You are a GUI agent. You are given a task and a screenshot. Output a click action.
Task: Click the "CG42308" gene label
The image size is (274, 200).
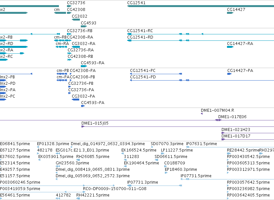point(76,9)
